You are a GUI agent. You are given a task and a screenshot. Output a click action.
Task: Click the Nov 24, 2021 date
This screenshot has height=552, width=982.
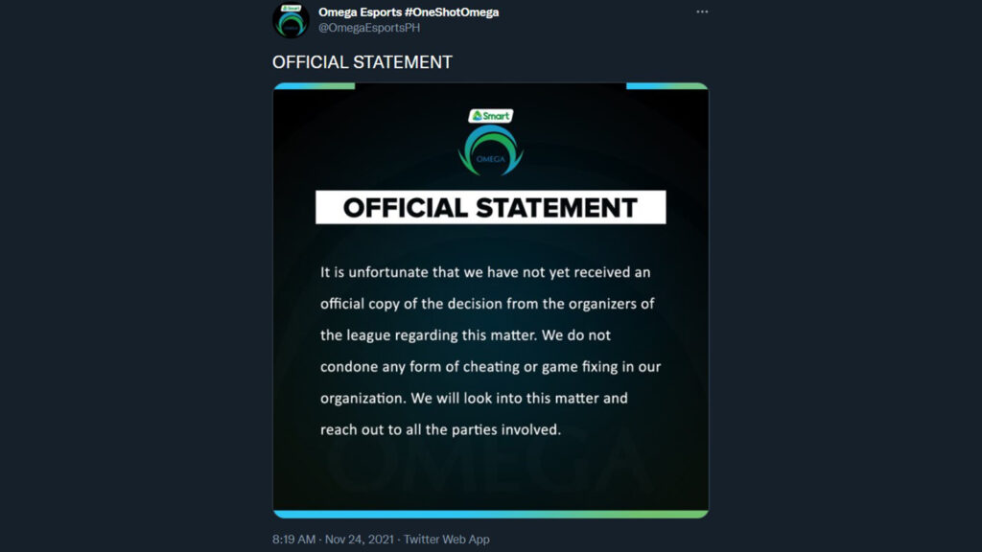pos(360,539)
